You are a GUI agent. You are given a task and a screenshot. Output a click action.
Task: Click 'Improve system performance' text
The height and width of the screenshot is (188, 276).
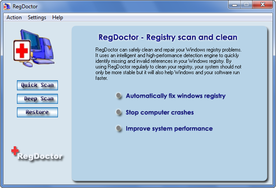click(169, 129)
